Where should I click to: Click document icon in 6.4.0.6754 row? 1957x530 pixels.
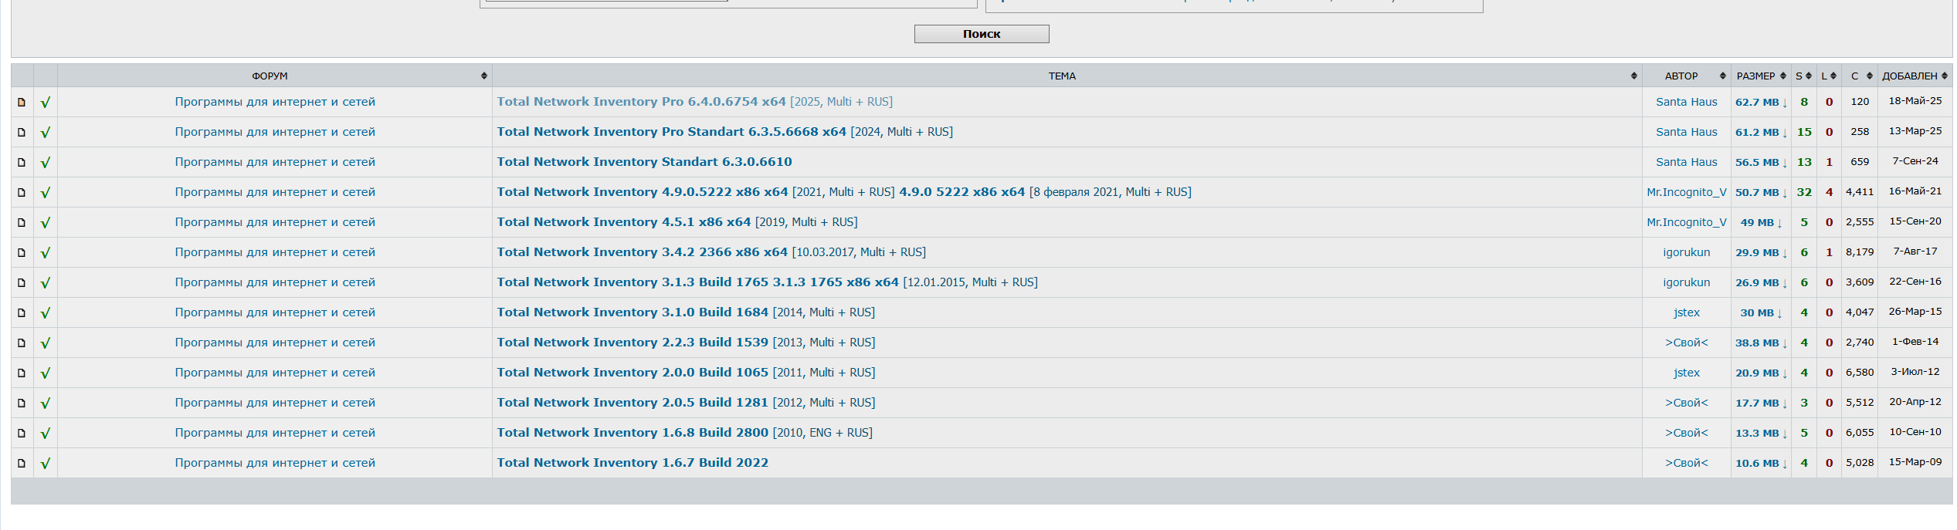click(22, 102)
